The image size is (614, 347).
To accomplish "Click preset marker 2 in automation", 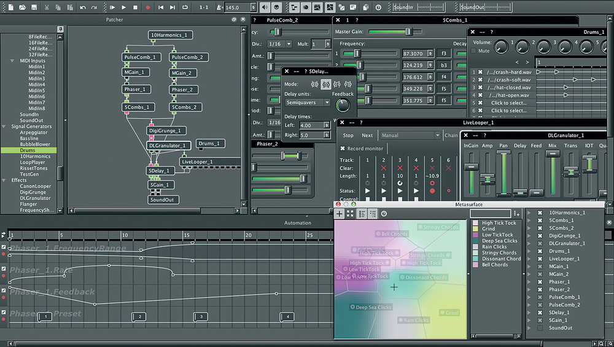I will (139, 317).
